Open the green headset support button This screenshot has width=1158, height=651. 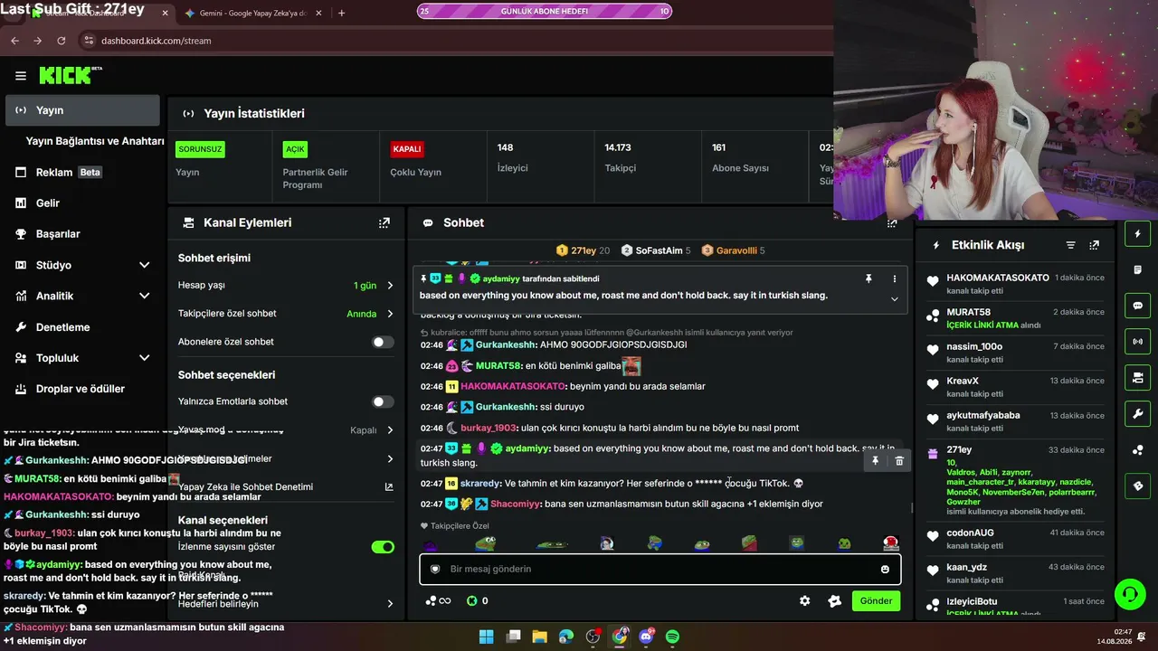1129,595
